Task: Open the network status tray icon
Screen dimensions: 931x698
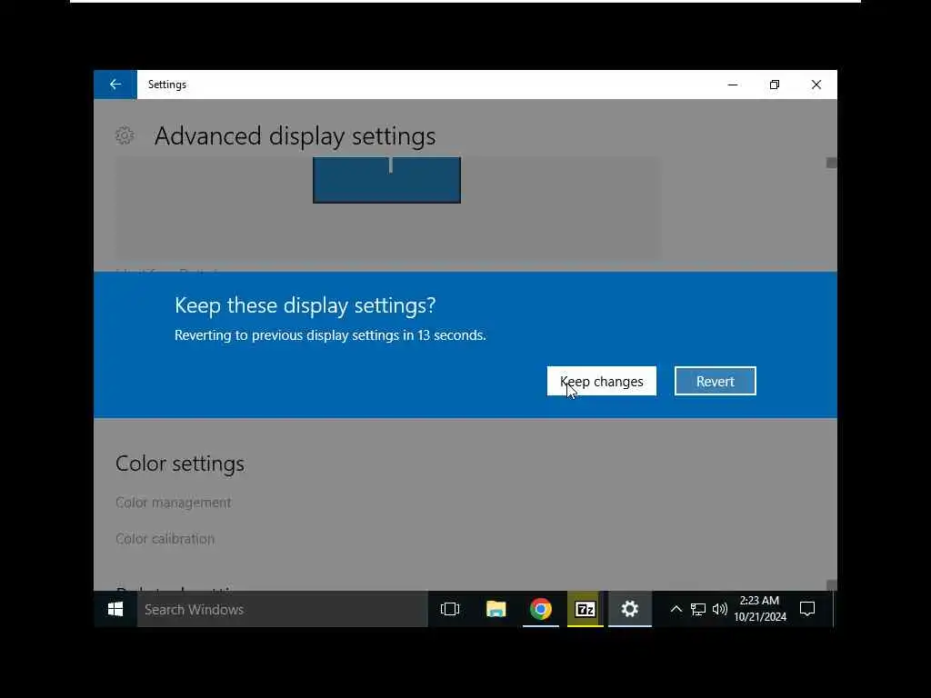Action: point(698,609)
